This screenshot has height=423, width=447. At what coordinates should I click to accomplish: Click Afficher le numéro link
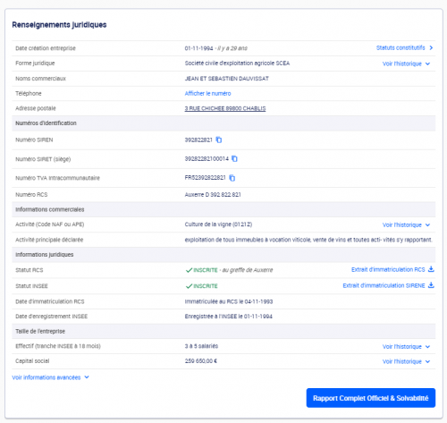pyautogui.click(x=207, y=93)
